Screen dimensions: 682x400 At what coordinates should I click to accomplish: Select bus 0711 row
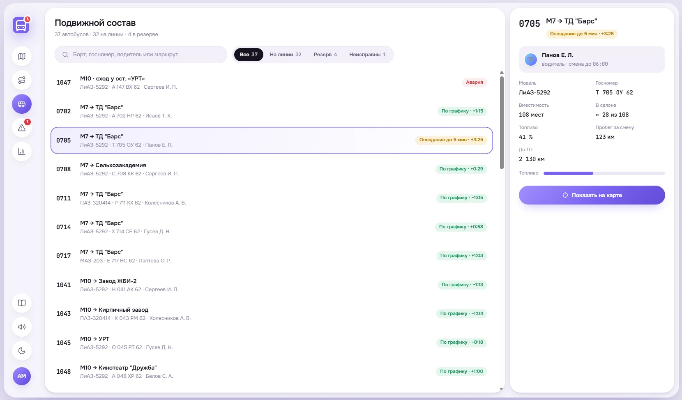tap(272, 198)
